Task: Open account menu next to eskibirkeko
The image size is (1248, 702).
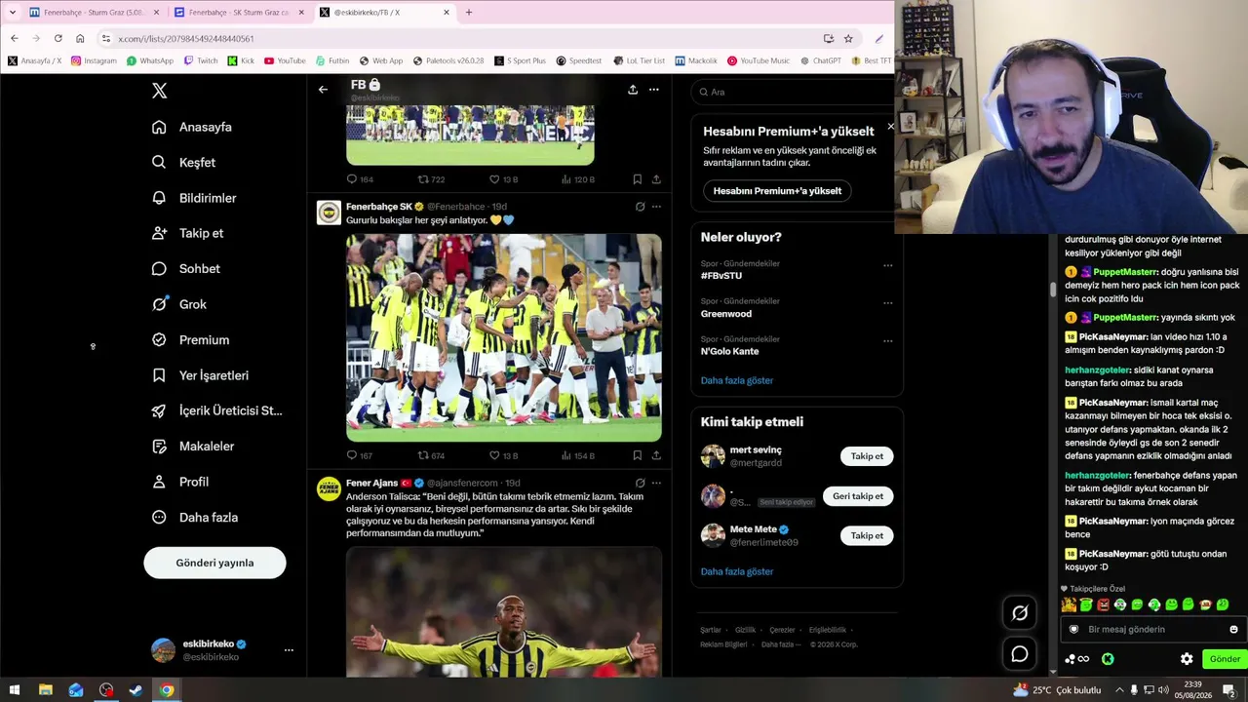Action: click(x=289, y=650)
